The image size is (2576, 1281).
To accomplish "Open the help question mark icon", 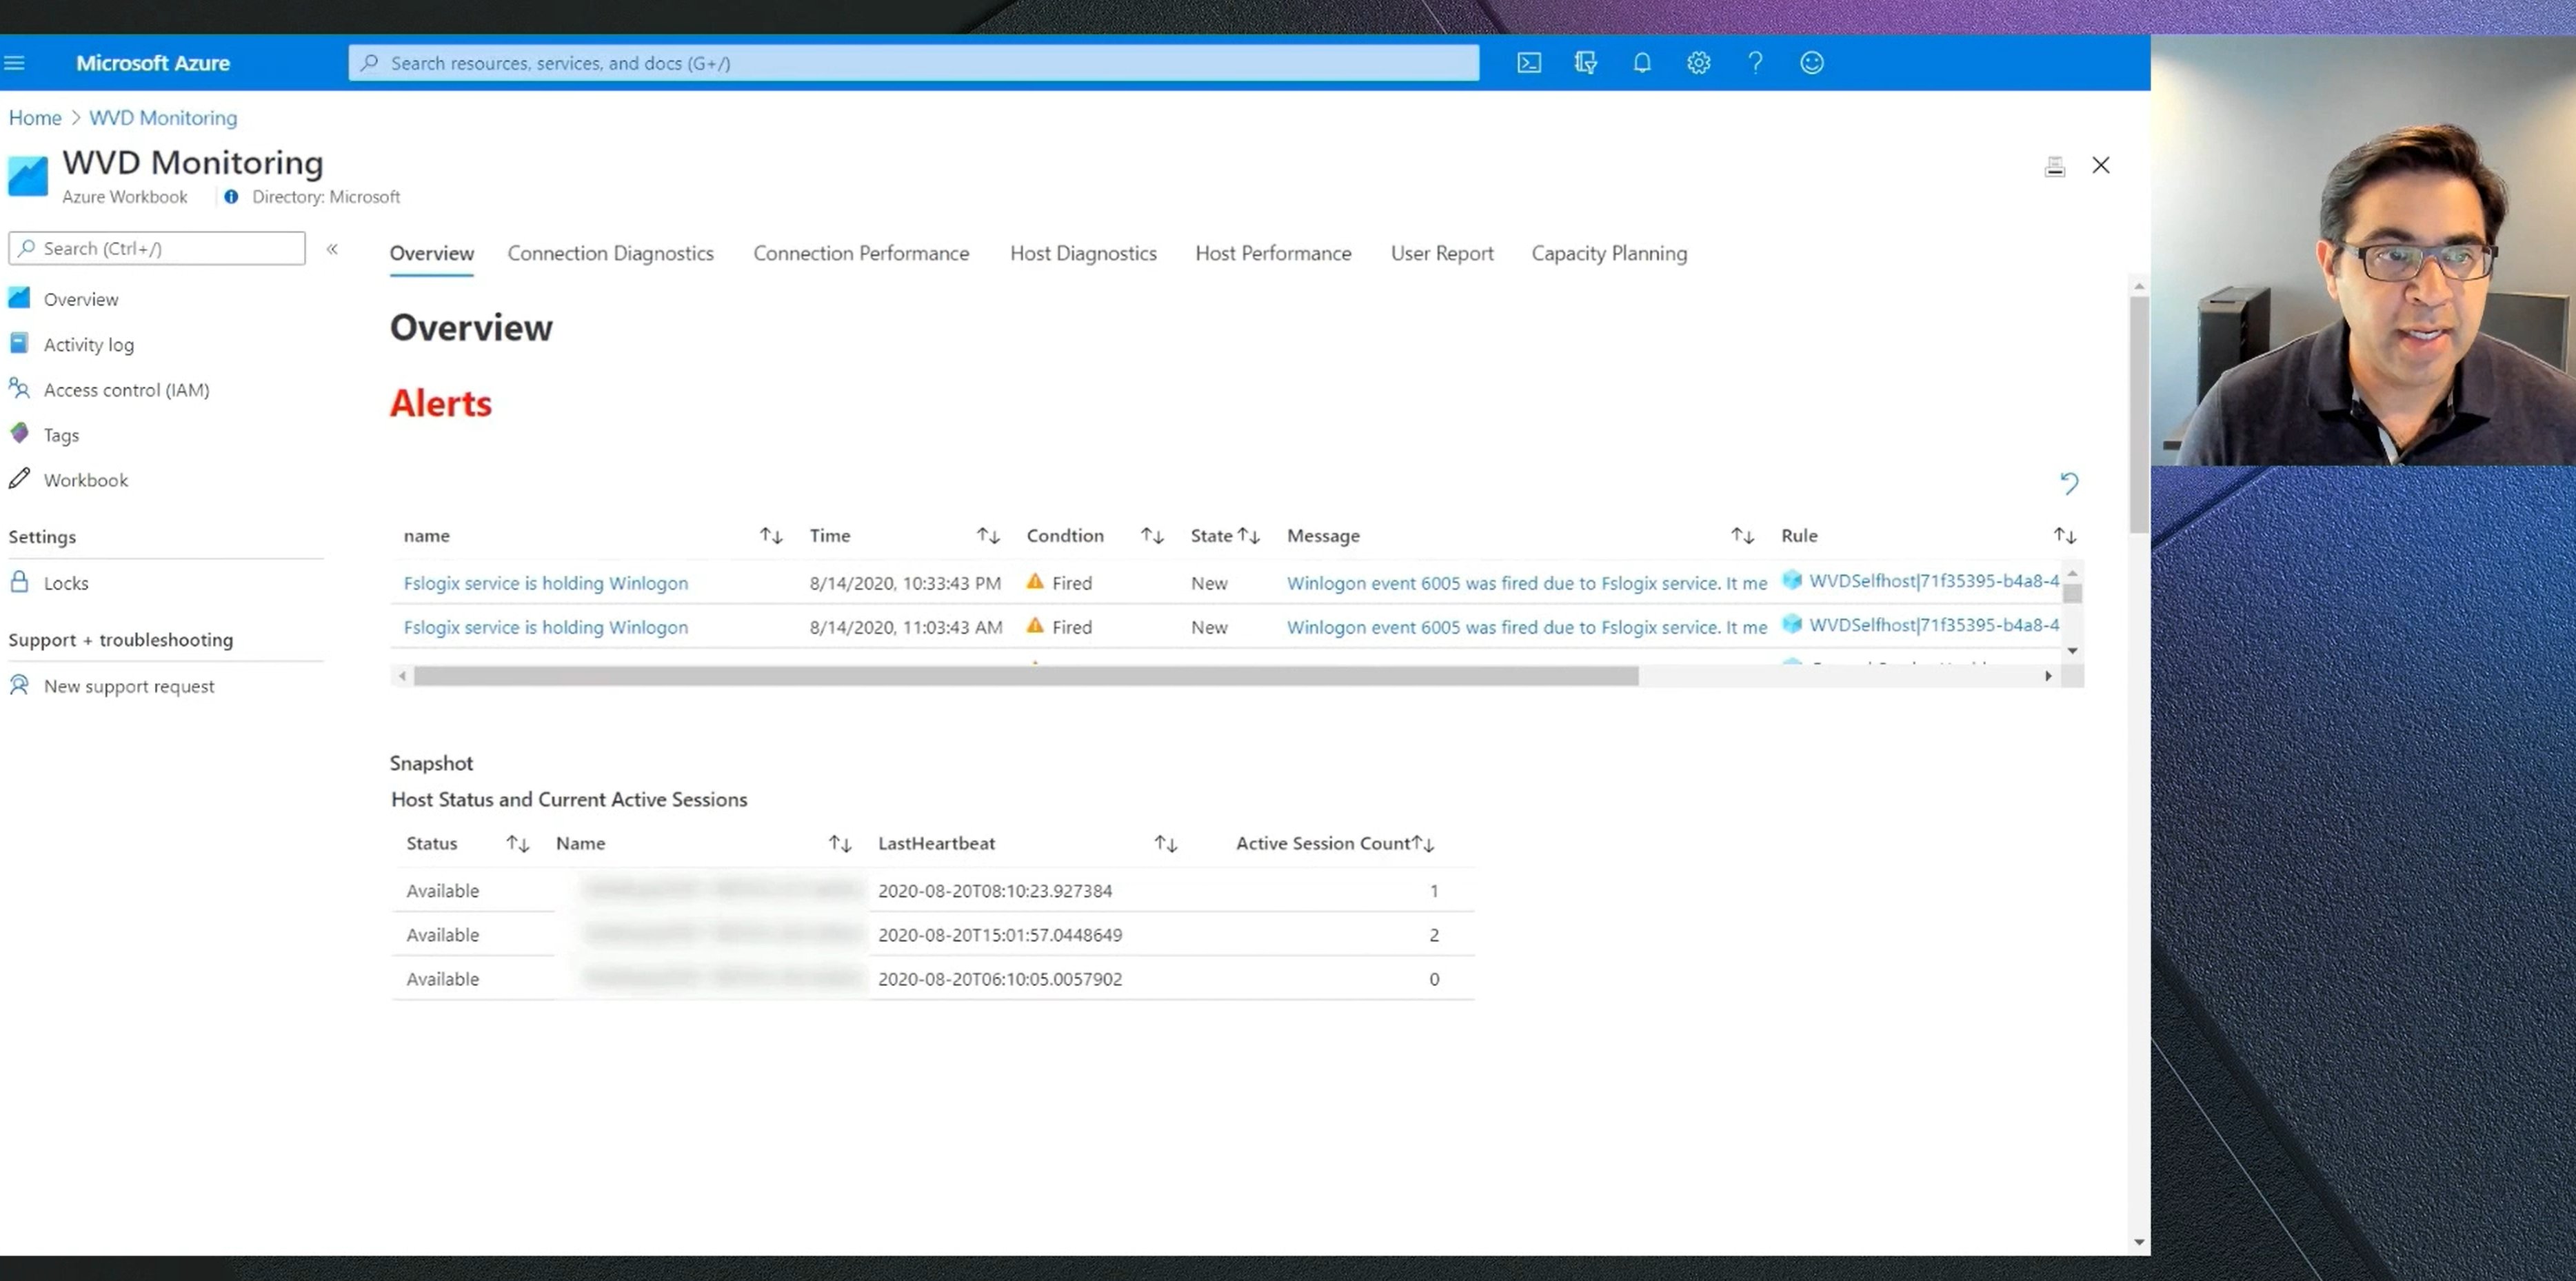I will pos(1755,63).
